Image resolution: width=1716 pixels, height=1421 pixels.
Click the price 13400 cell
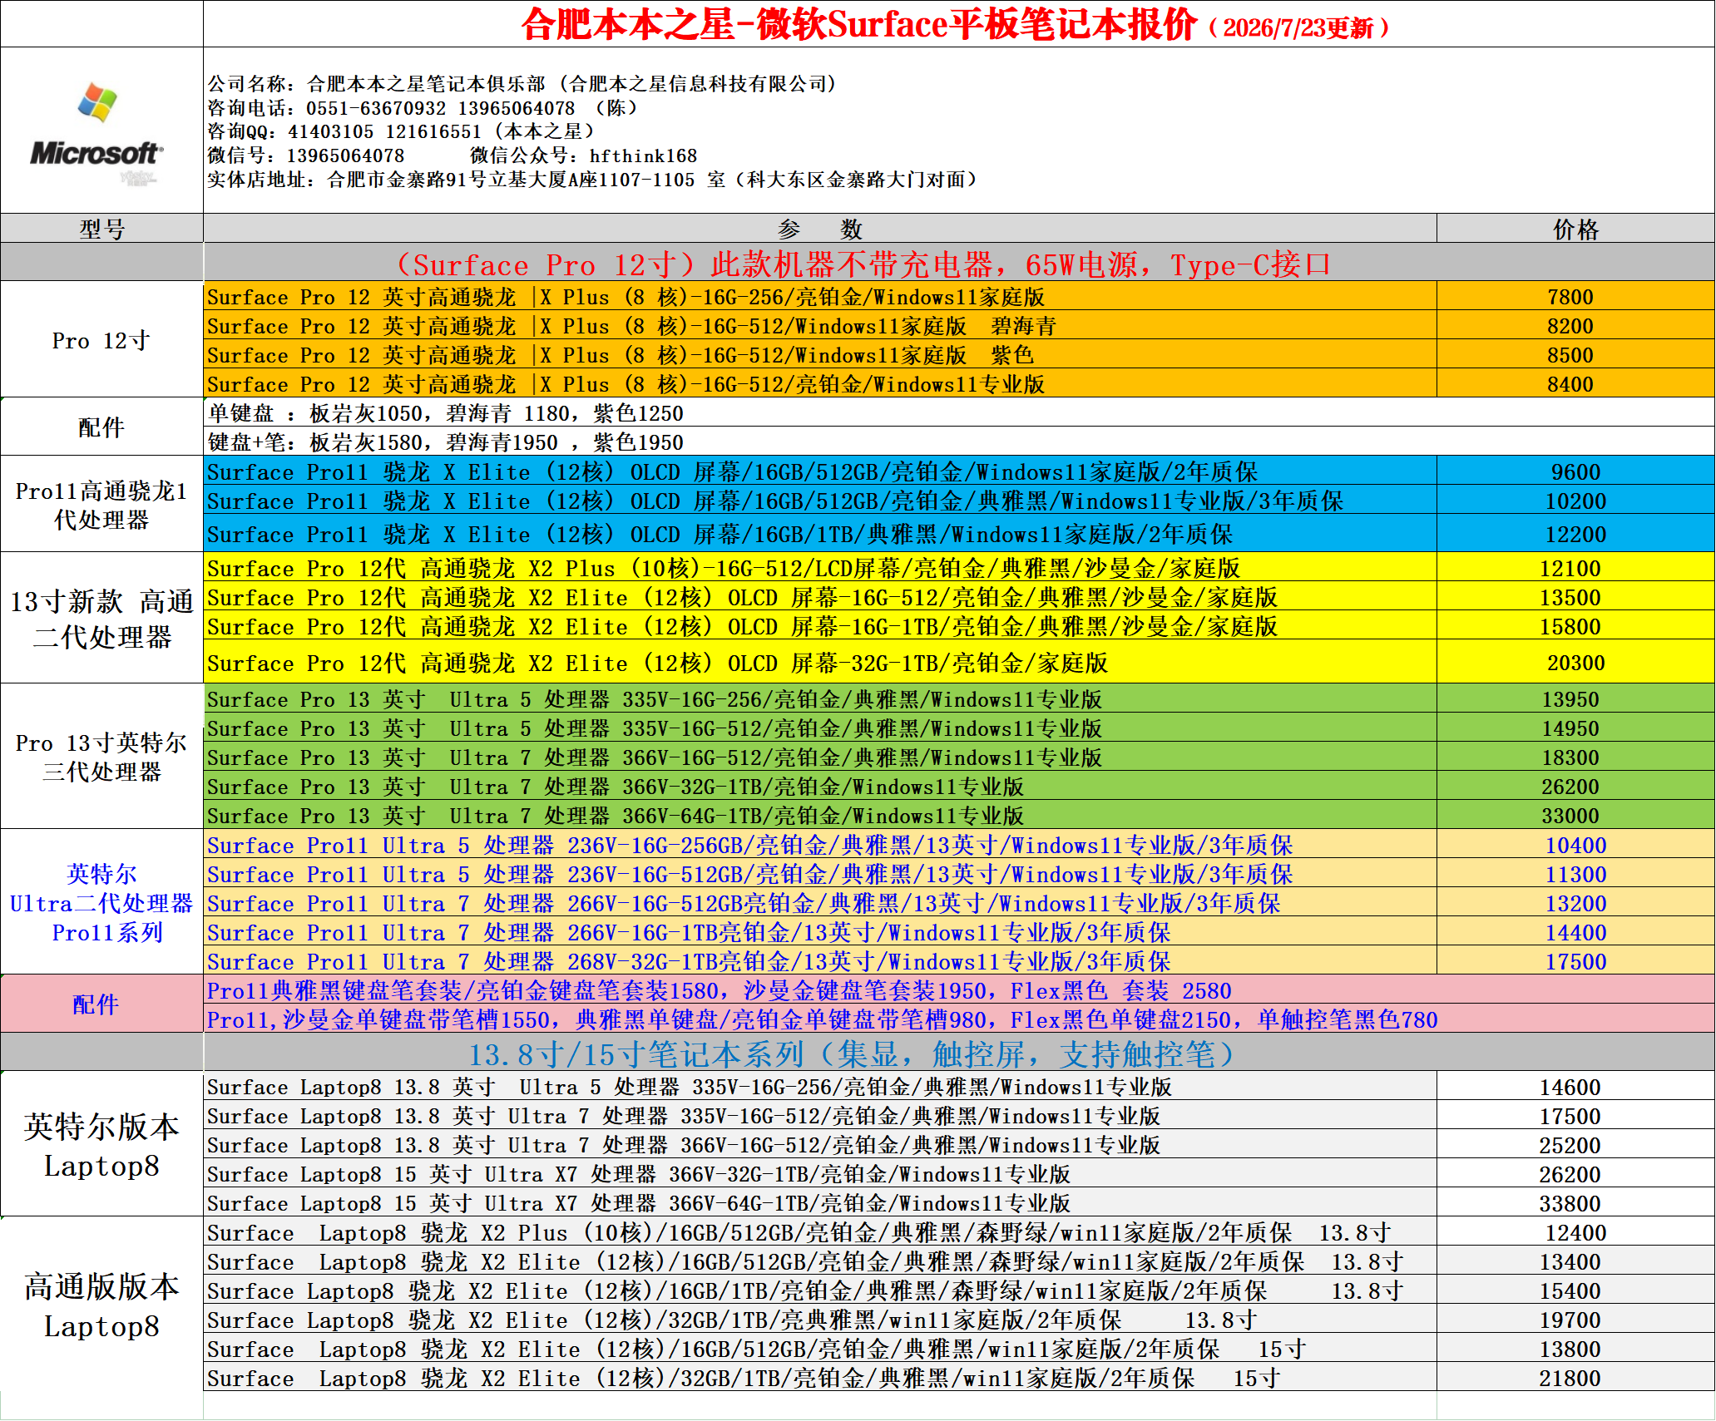click(x=1575, y=1261)
